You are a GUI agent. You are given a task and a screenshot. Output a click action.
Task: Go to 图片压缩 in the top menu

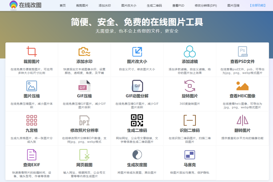[x=233, y=5]
